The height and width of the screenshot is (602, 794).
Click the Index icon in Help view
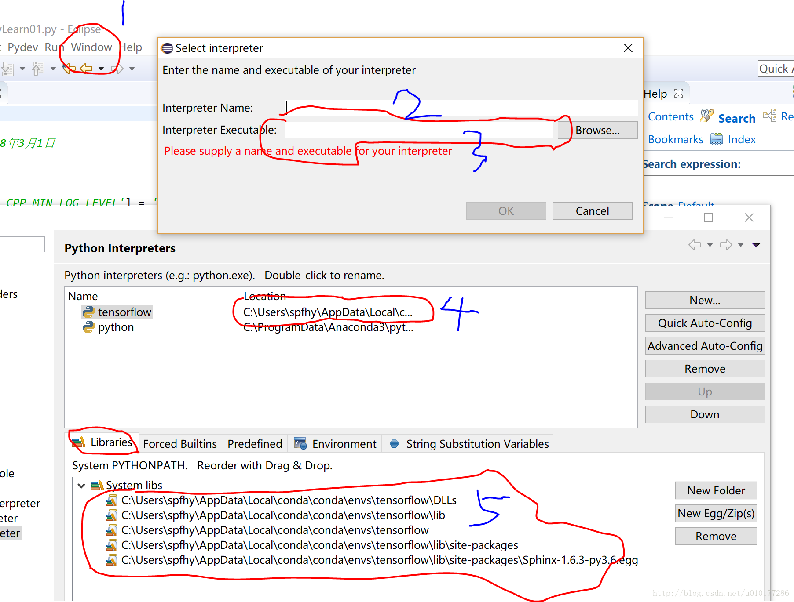pyautogui.click(x=717, y=139)
